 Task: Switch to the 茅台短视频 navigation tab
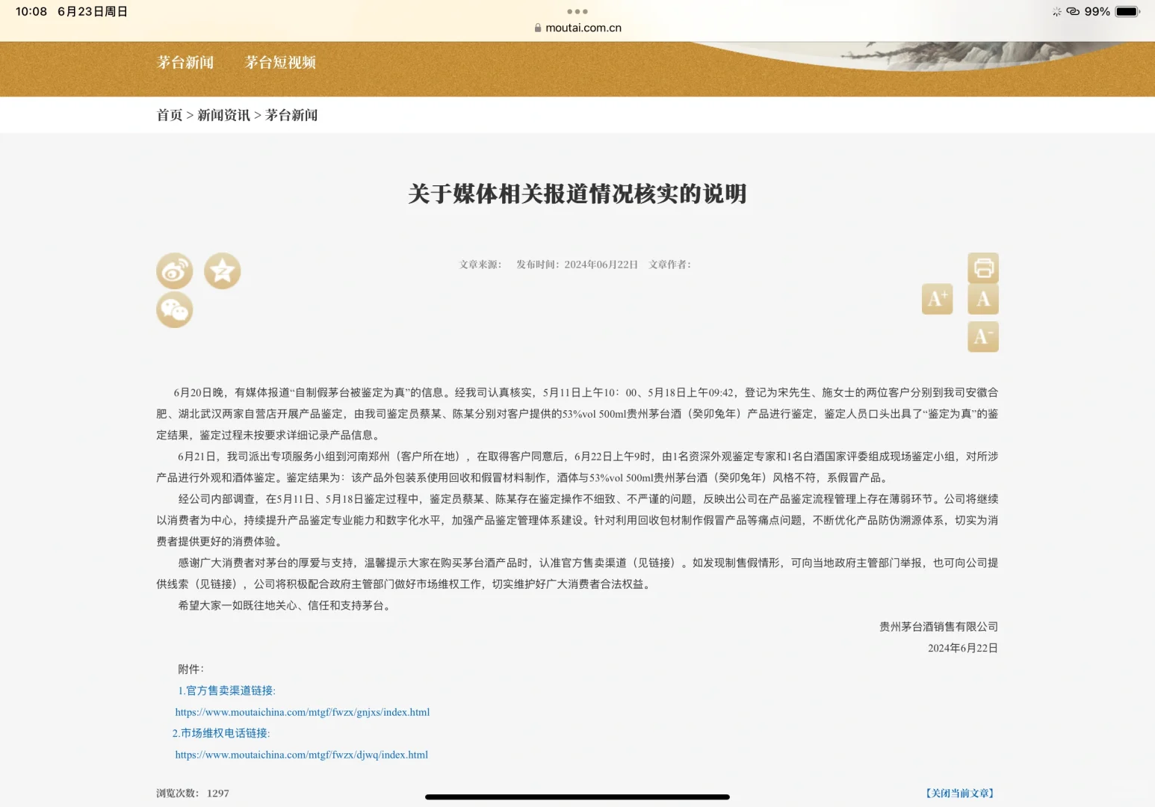click(280, 63)
